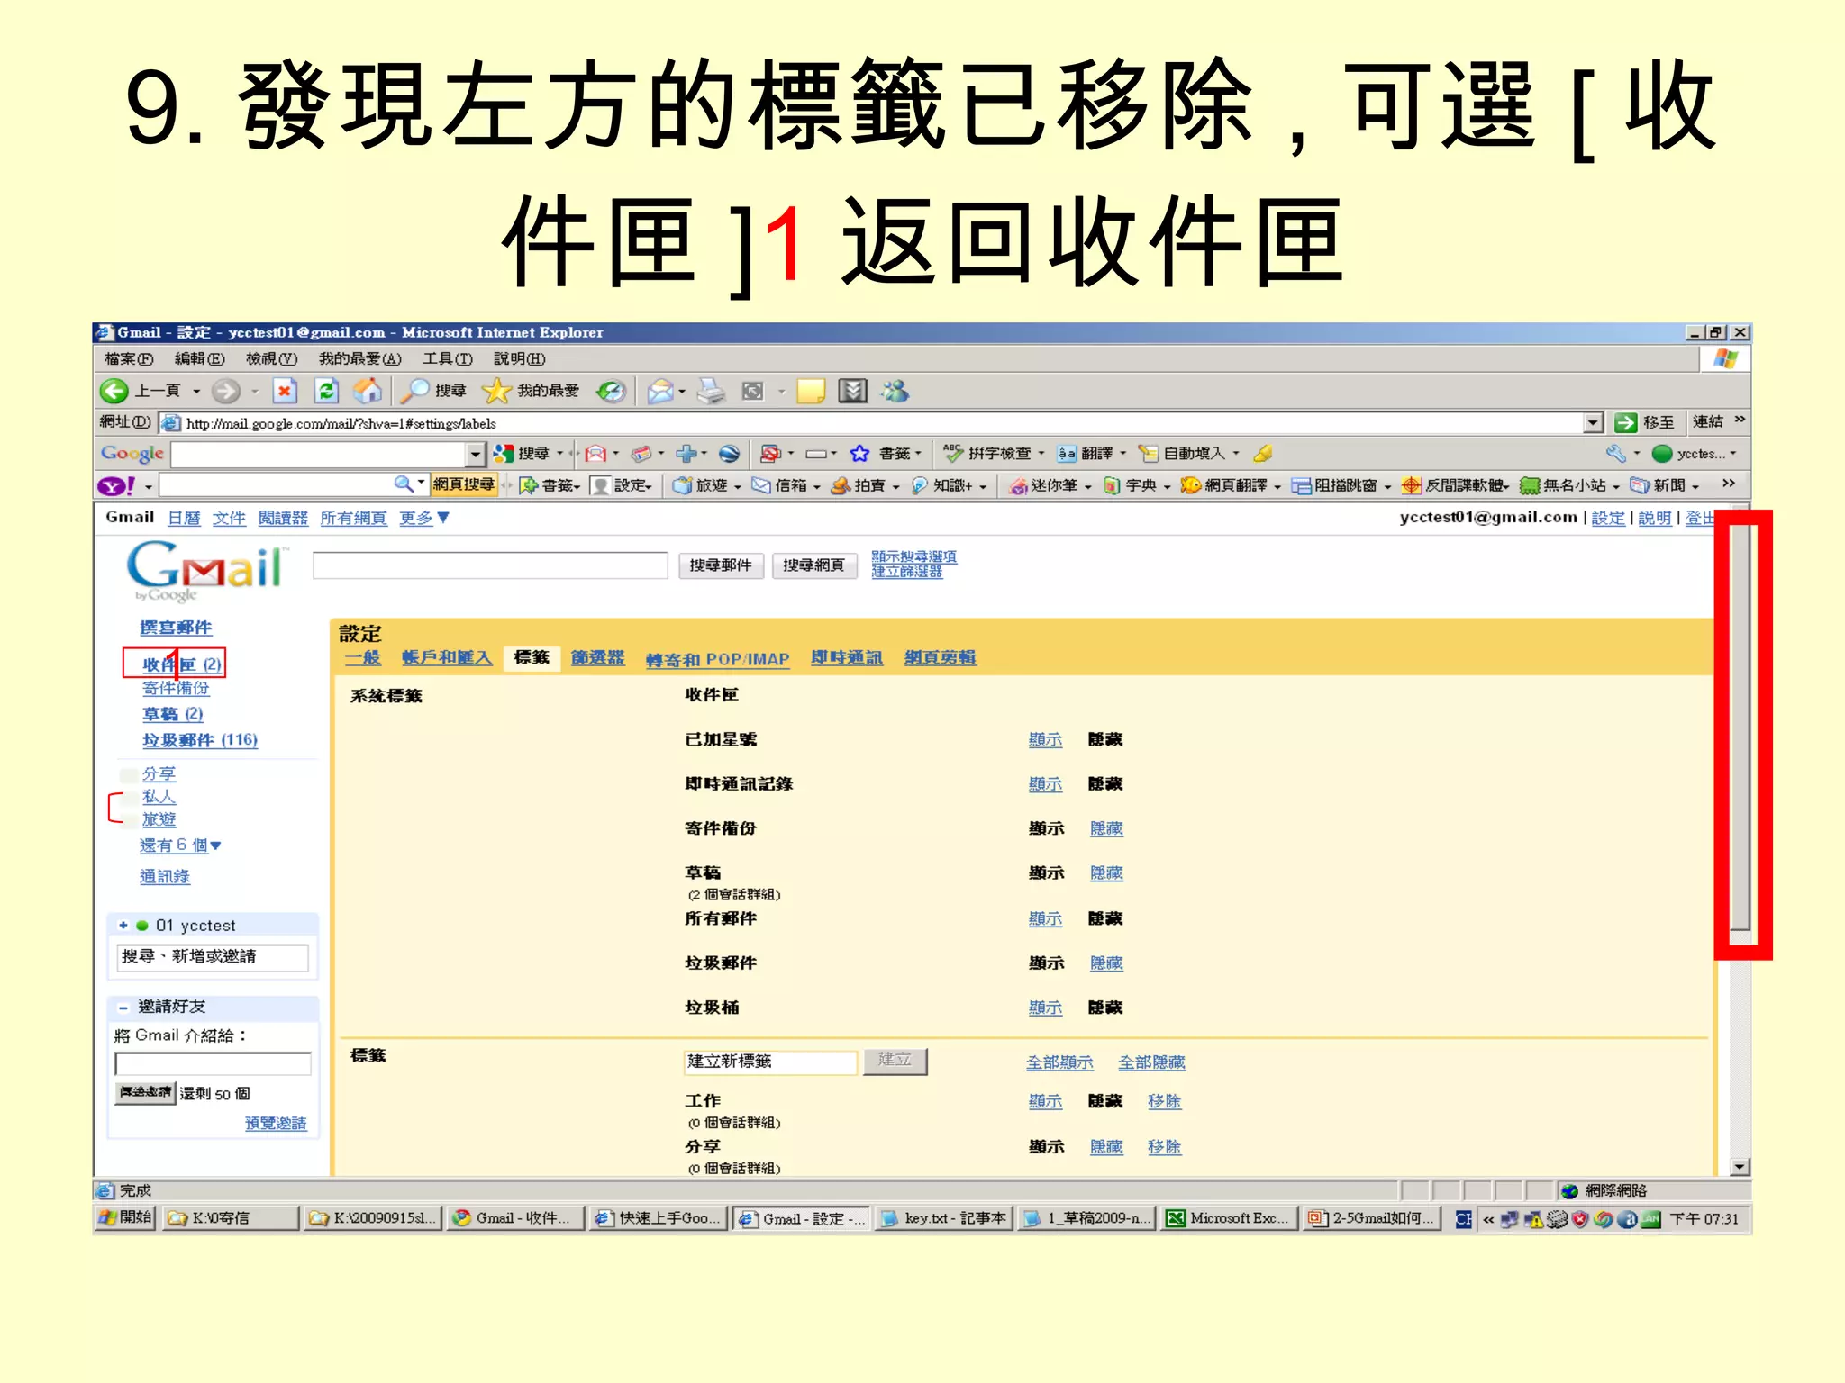Refresh the page with the green arrows icon
This screenshot has height=1383, width=1845.
326,391
